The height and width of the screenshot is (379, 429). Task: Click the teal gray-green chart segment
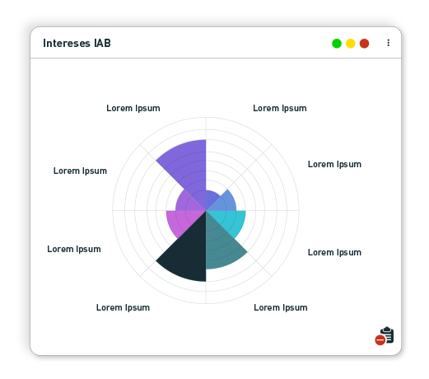pyautogui.click(x=220, y=247)
